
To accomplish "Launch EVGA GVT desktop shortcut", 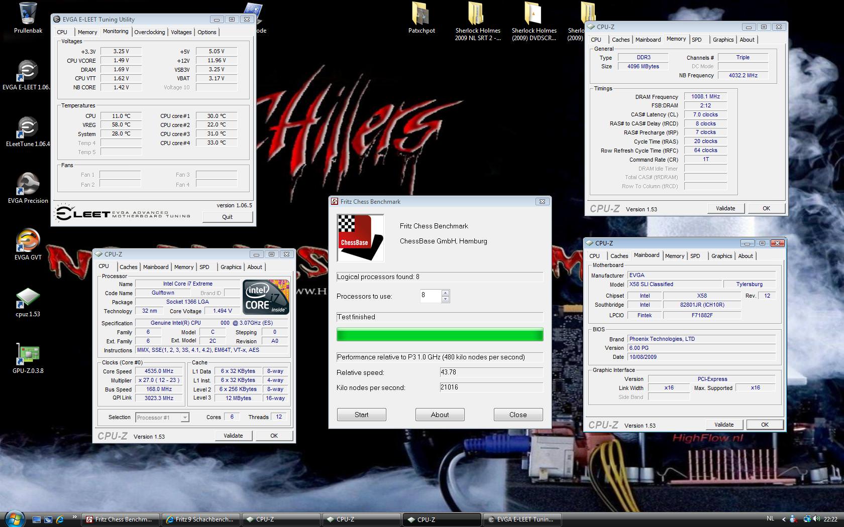I will coord(28,245).
